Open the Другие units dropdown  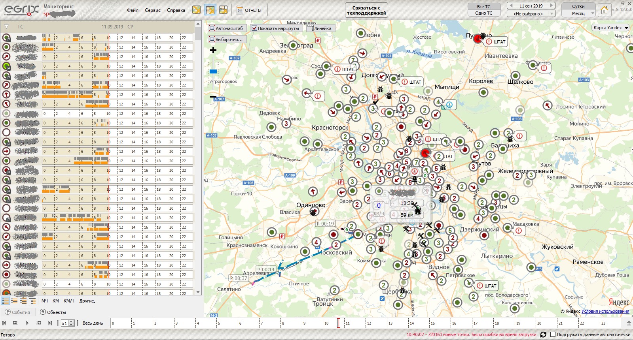(x=87, y=301)
